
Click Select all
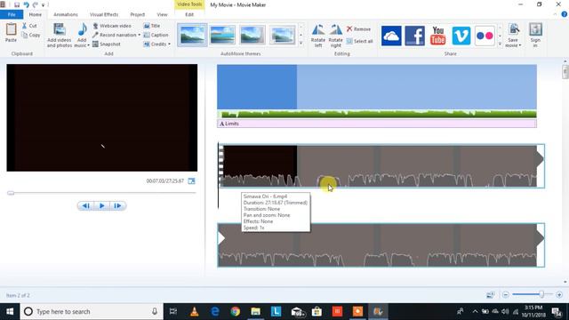pos(359,42)
